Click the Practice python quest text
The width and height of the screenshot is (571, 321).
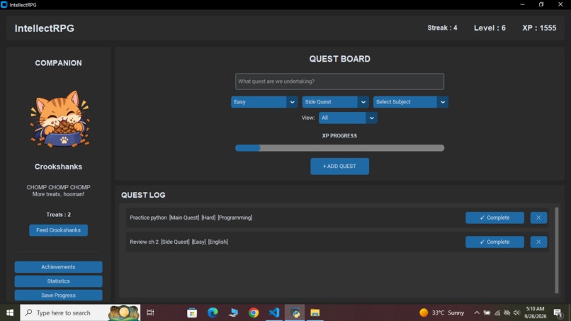click(x=191, y=218)
